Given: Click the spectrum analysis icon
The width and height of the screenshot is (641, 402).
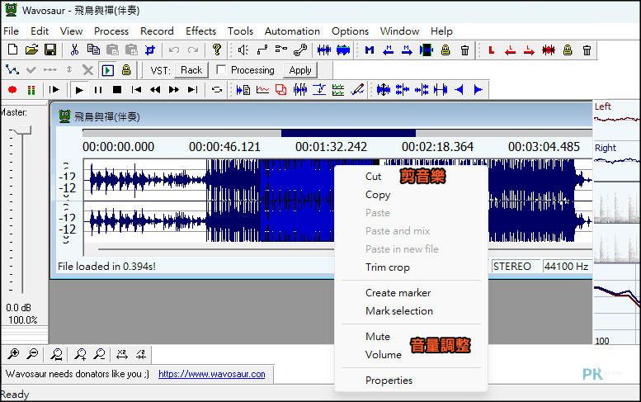Looking at the screenshot, I should [x=262, y=89].
